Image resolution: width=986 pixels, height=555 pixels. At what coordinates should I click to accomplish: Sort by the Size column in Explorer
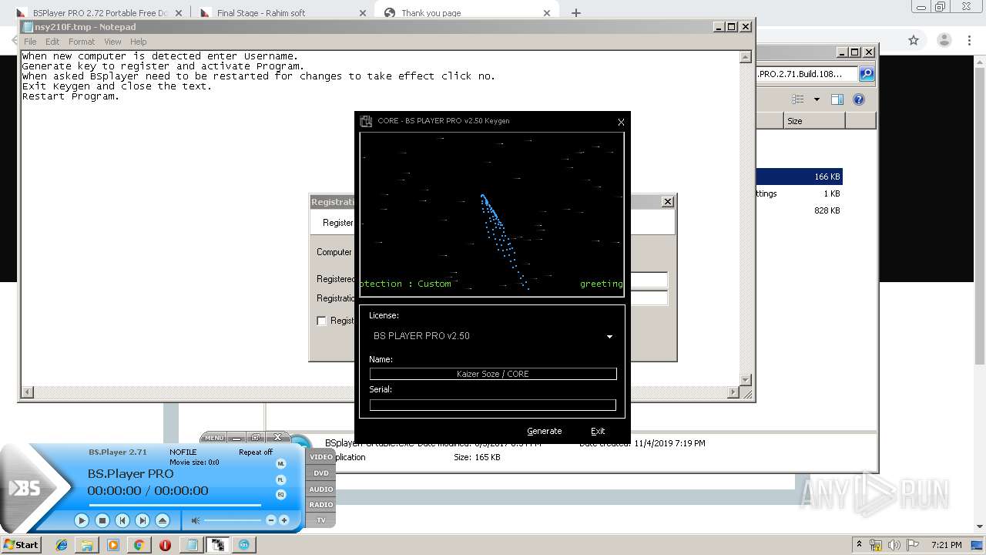tap(814, 121)
